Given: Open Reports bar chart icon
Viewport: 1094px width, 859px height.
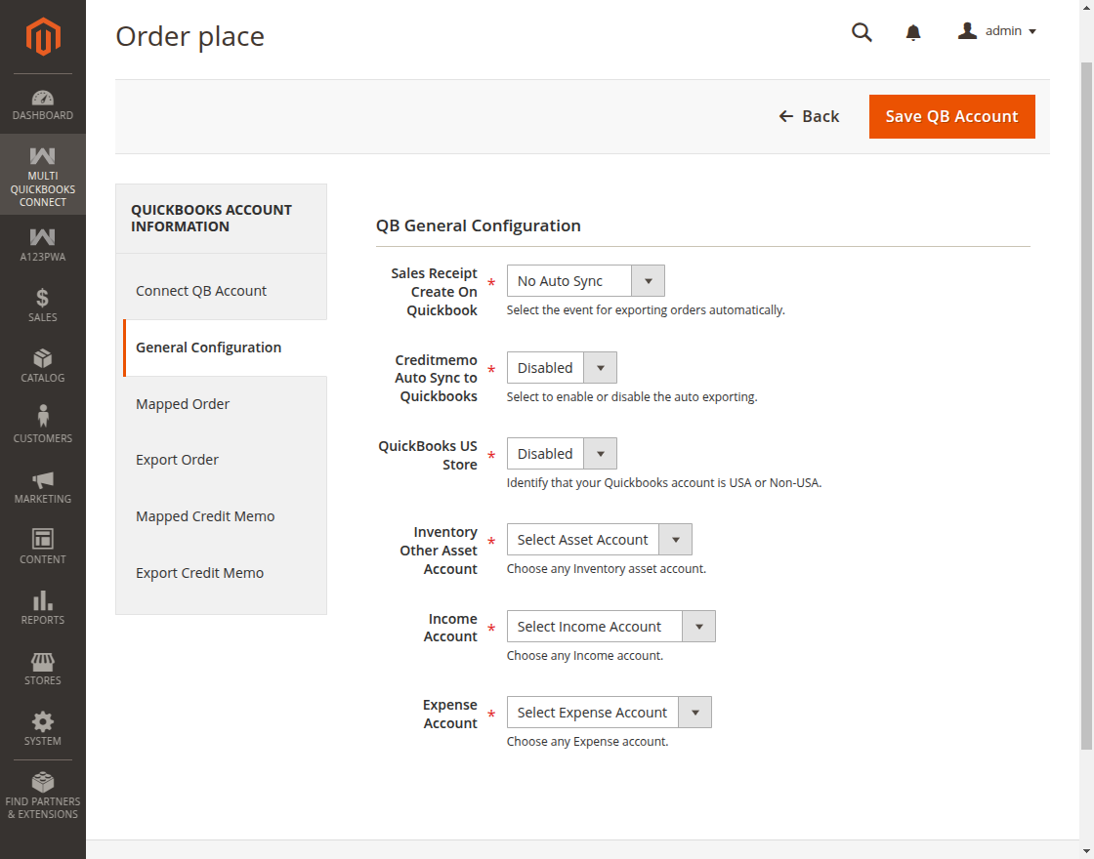Looking at the screenshot, I should [43, 600].
